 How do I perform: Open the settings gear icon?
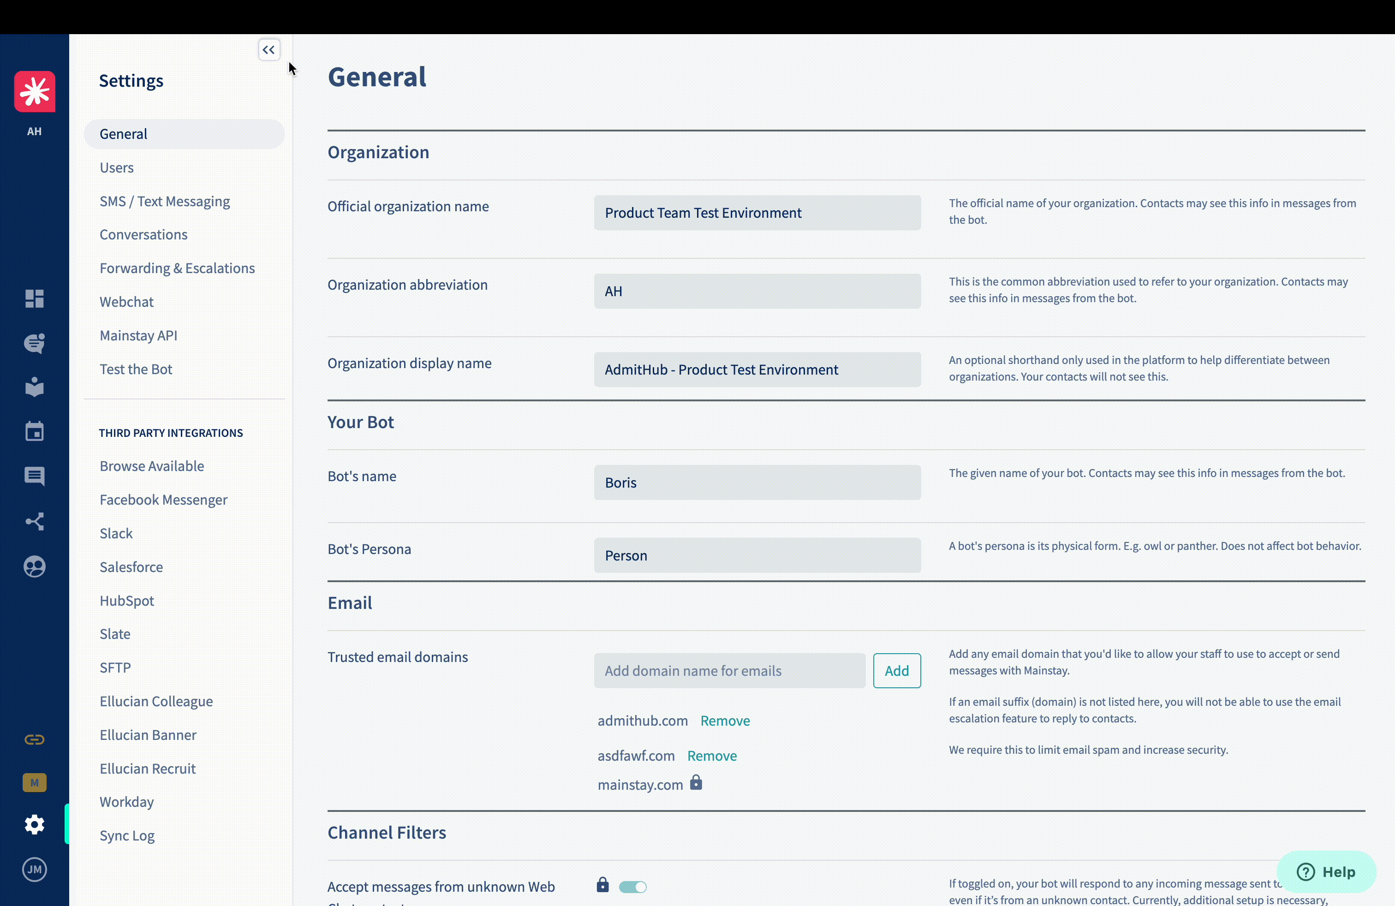35,824
